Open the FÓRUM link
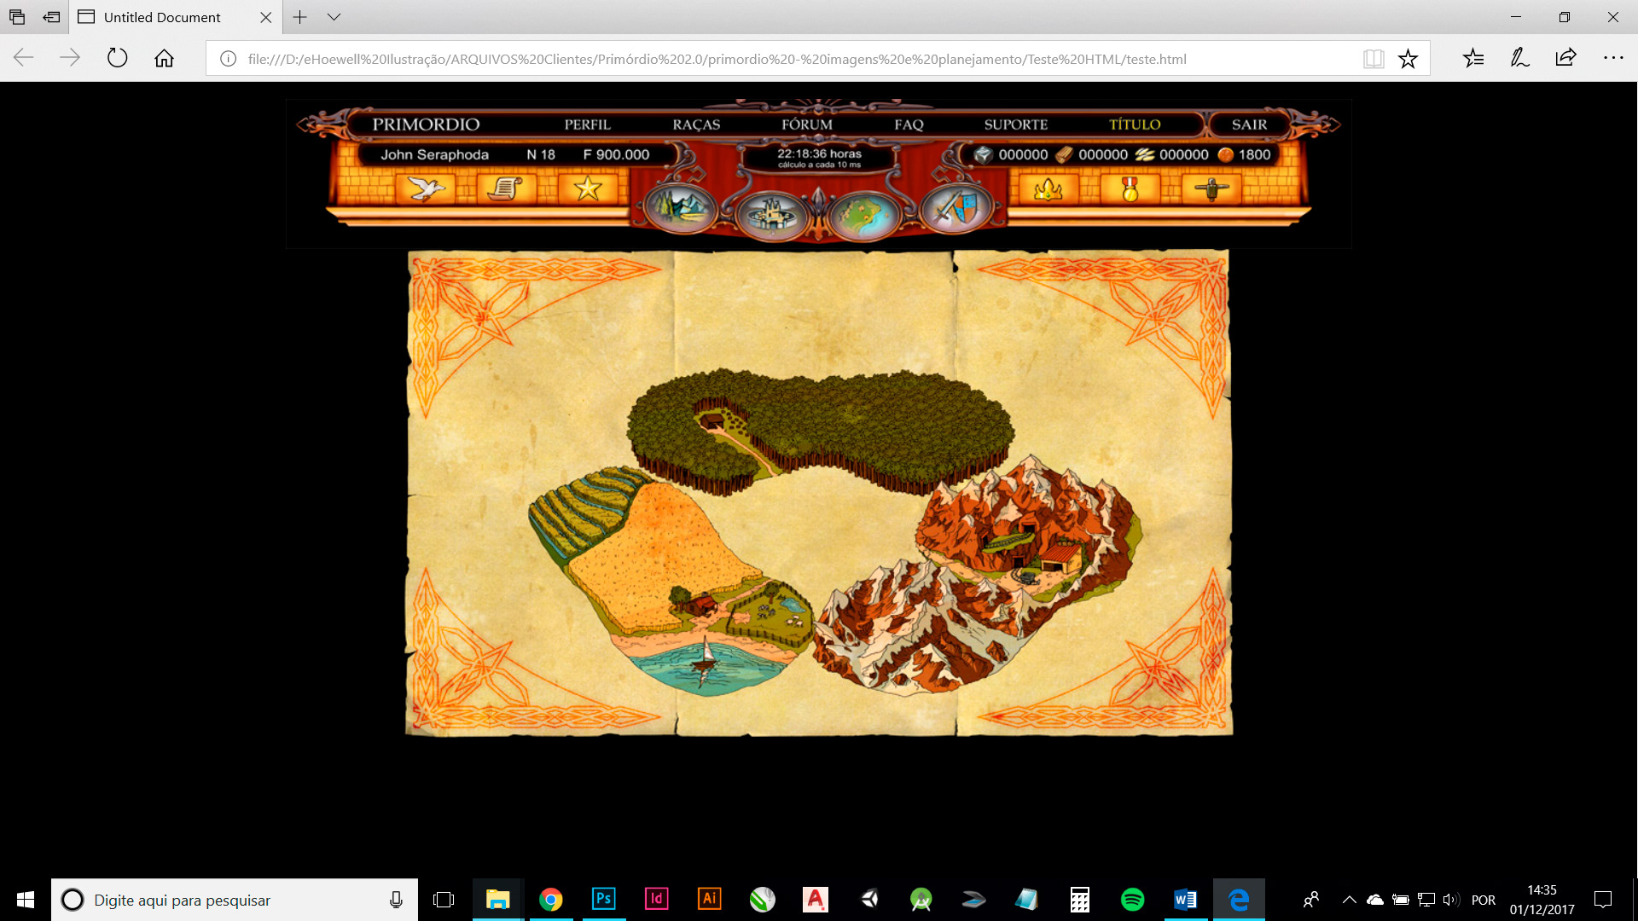 click(806, 125)
